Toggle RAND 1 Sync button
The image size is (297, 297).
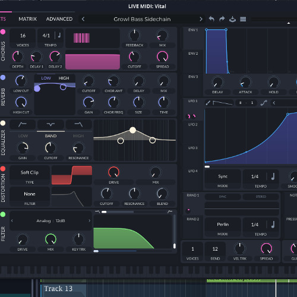pos(223,197)
